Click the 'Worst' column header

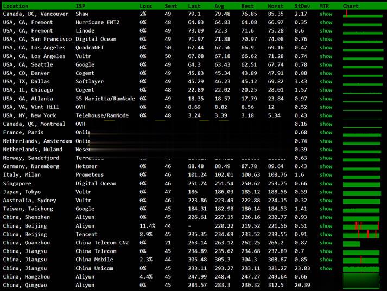[x=276, y=6]
